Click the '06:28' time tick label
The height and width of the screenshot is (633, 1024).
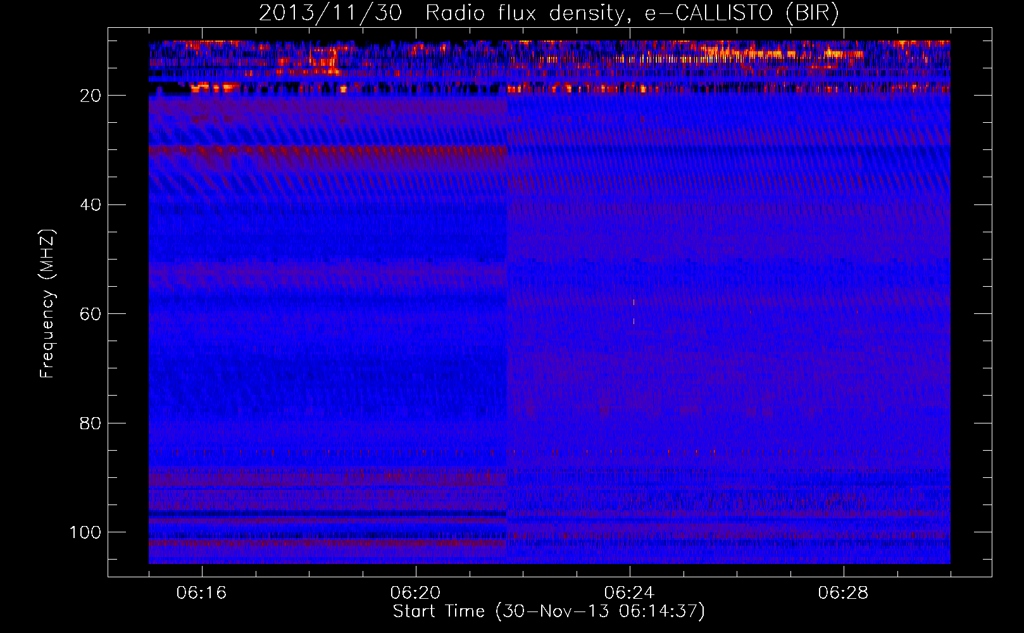(x=844, y=593)
